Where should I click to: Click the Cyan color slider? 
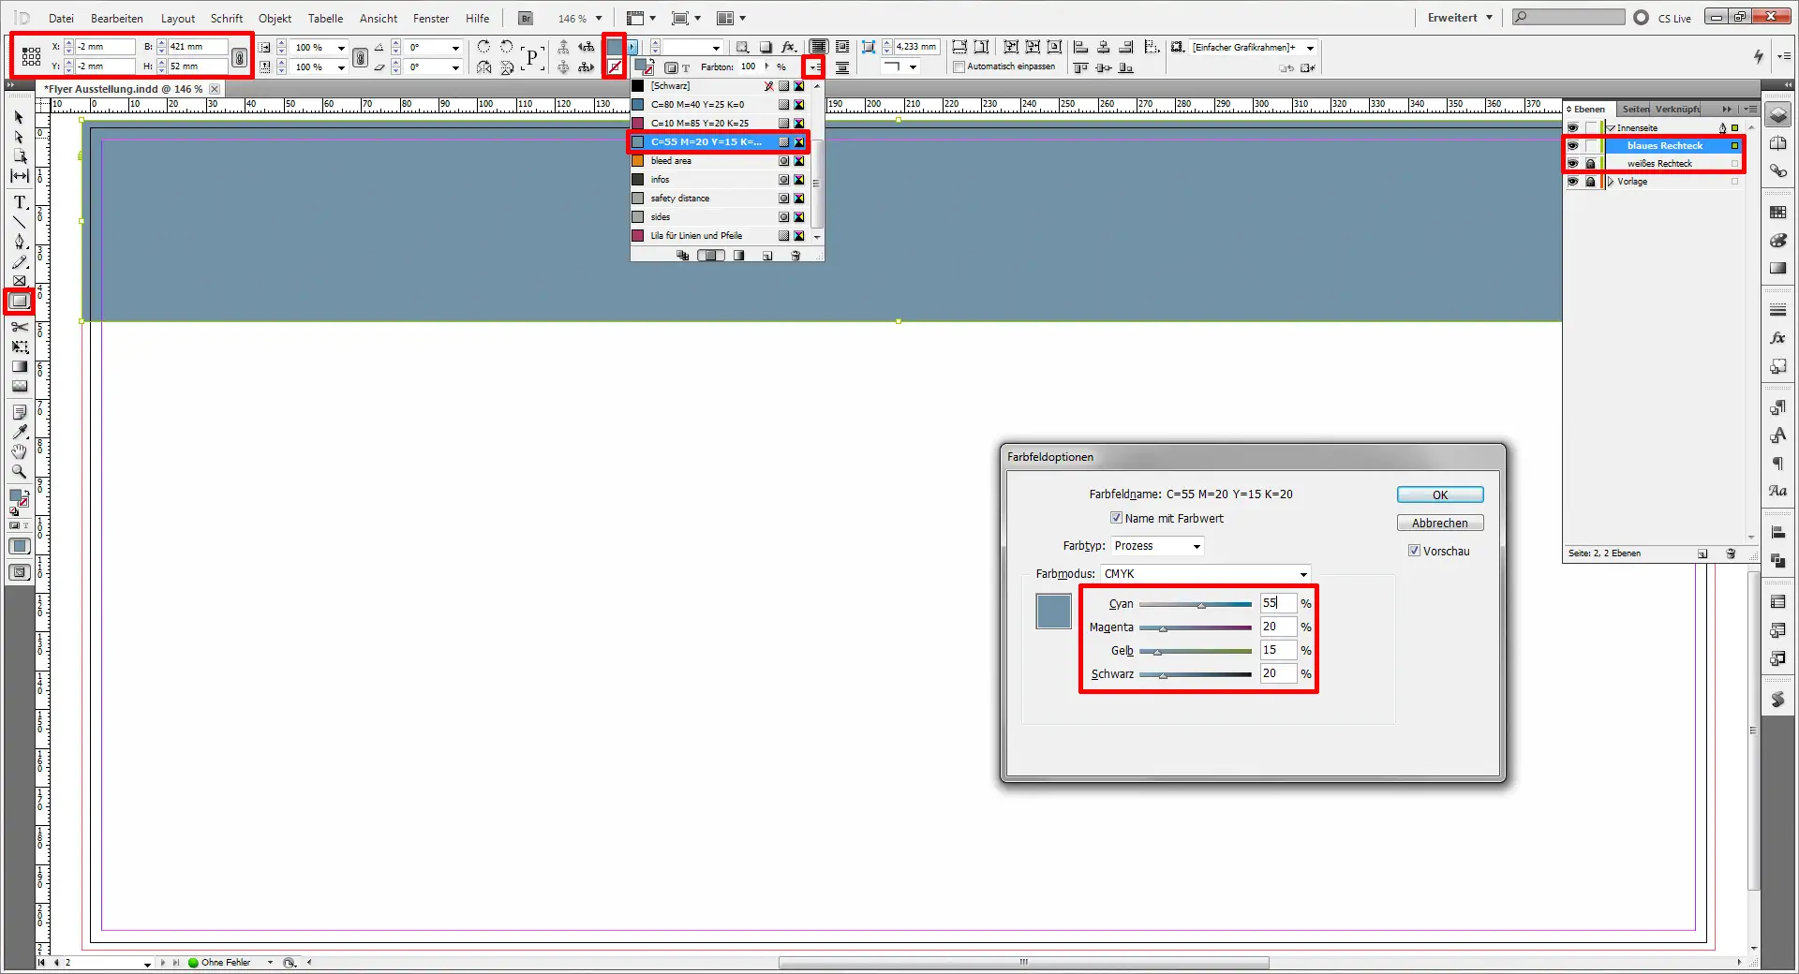tap(1195, 605)
